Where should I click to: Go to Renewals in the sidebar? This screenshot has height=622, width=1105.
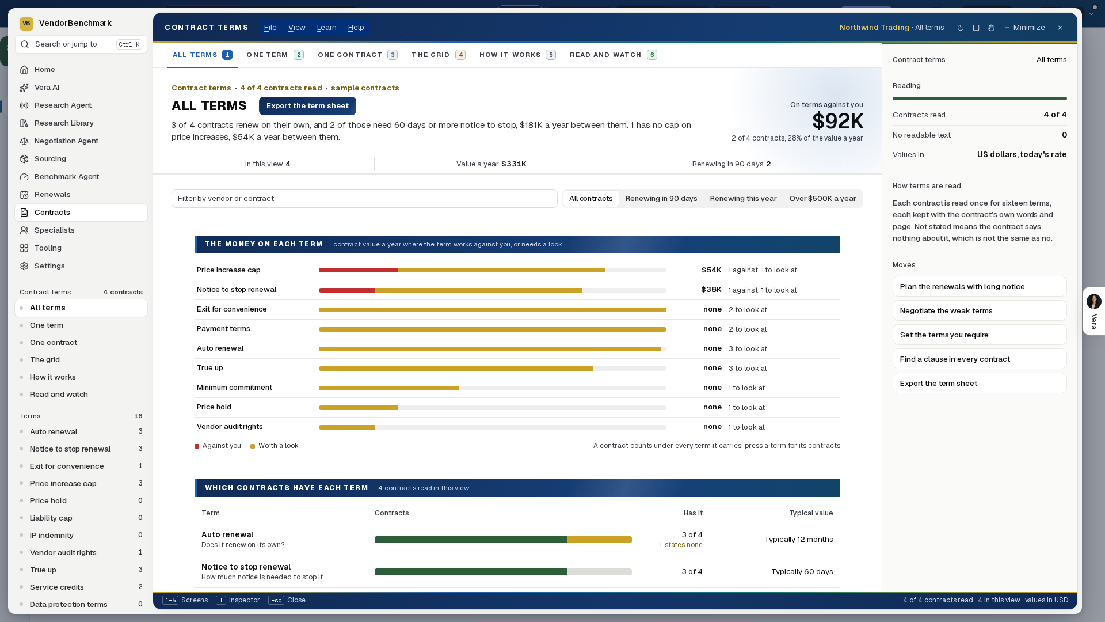81,195
